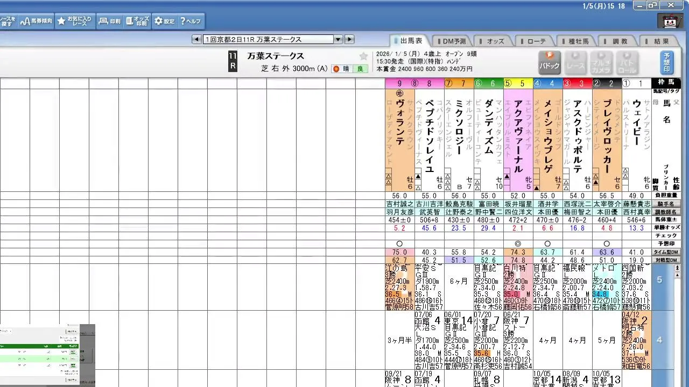Click trainer 武英智
Image resolution: width=689 pixels, height=387 pixels.
point(429,212)
